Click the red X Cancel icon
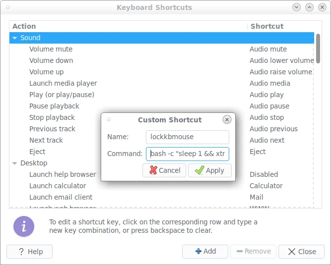331x265 pixels. pos(153,170)
